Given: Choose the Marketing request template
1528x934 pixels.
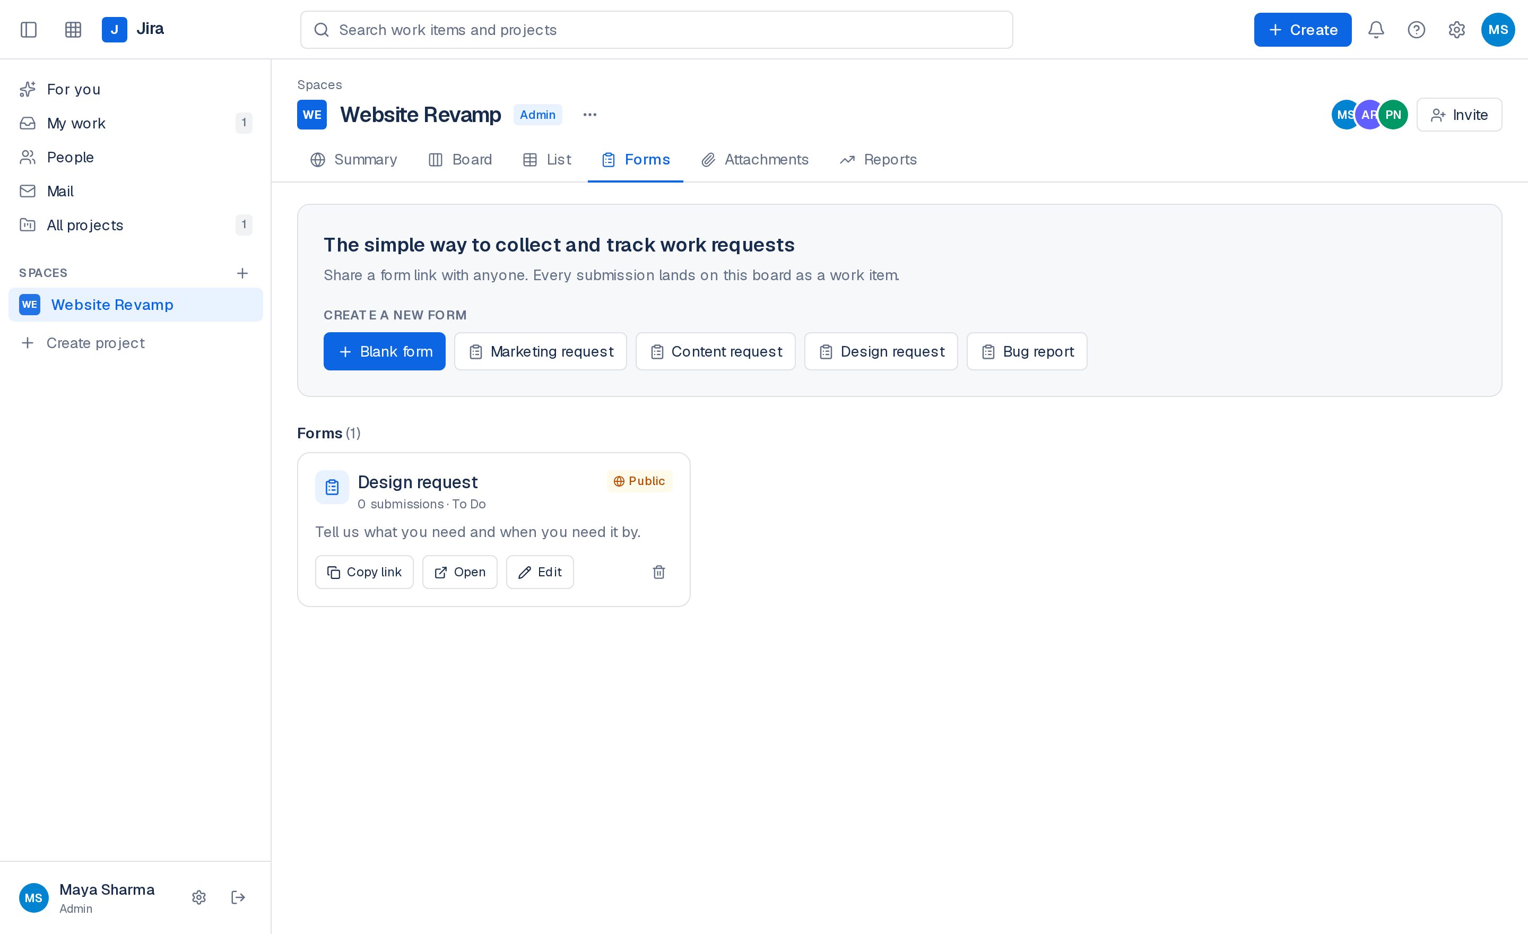Looking at the screenshot, I should tap(540, 352).
